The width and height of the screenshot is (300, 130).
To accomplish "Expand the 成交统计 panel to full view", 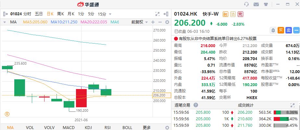I will [x=292, y=105].
